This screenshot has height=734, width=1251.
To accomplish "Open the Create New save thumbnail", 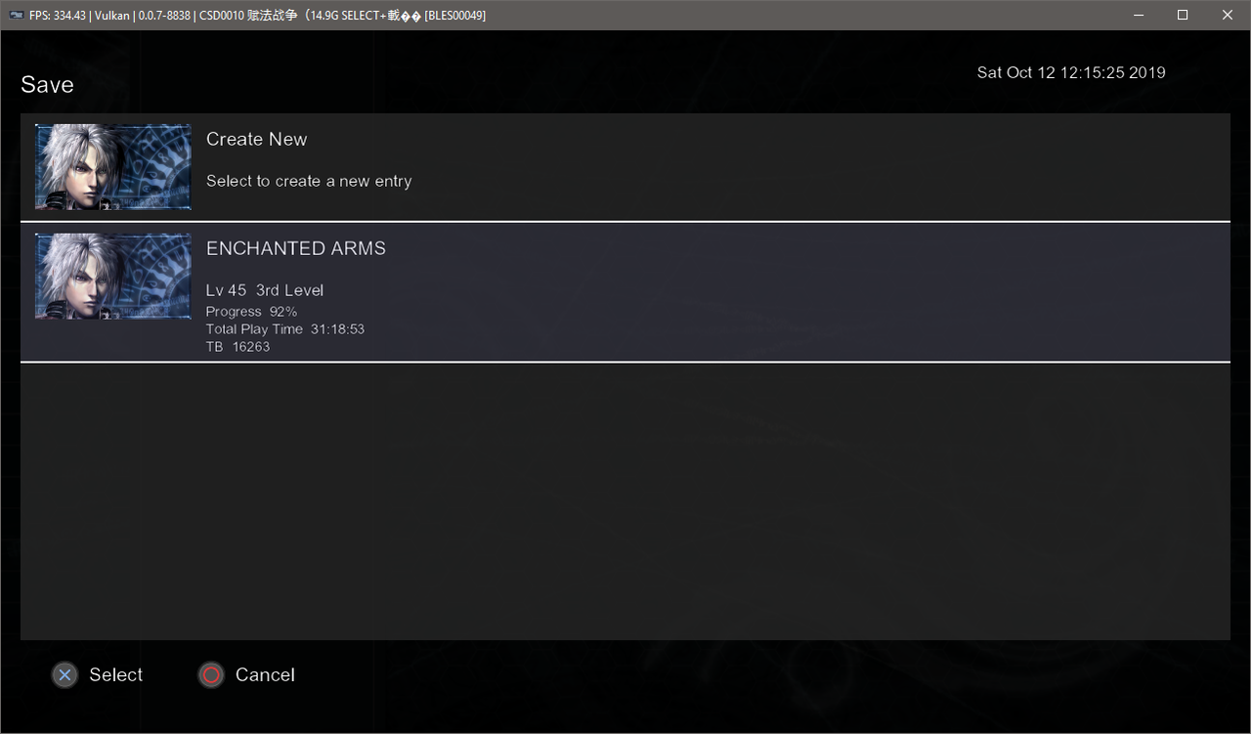I will point(113,167).
